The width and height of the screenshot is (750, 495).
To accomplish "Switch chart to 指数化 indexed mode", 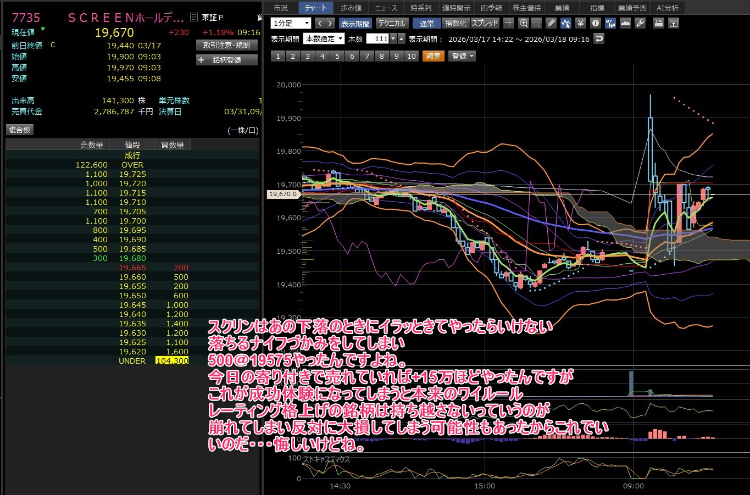I will (x=455, y=23).
